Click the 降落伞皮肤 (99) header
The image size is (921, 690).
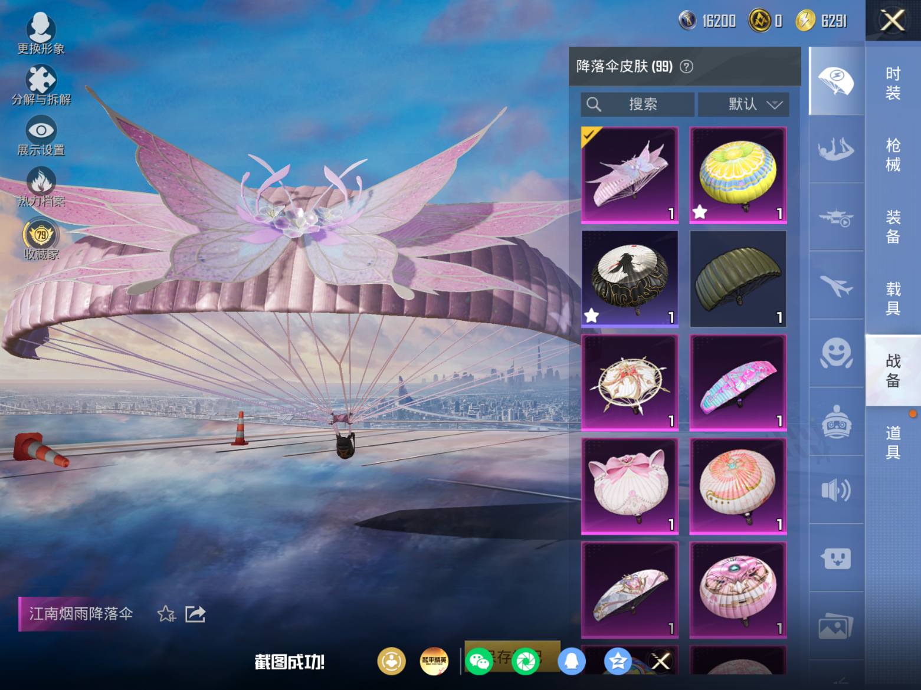(x=624, y=66)
